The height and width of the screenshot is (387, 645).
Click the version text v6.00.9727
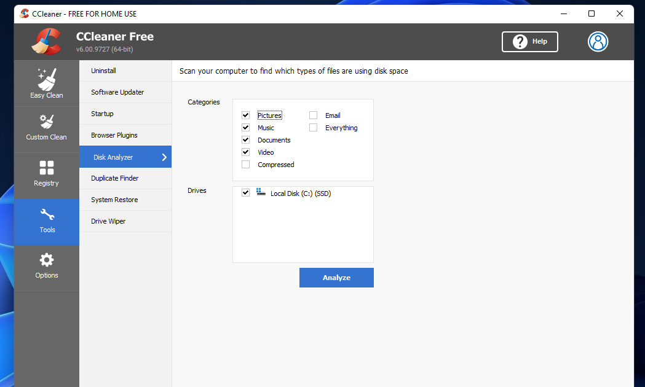[105, 49]
